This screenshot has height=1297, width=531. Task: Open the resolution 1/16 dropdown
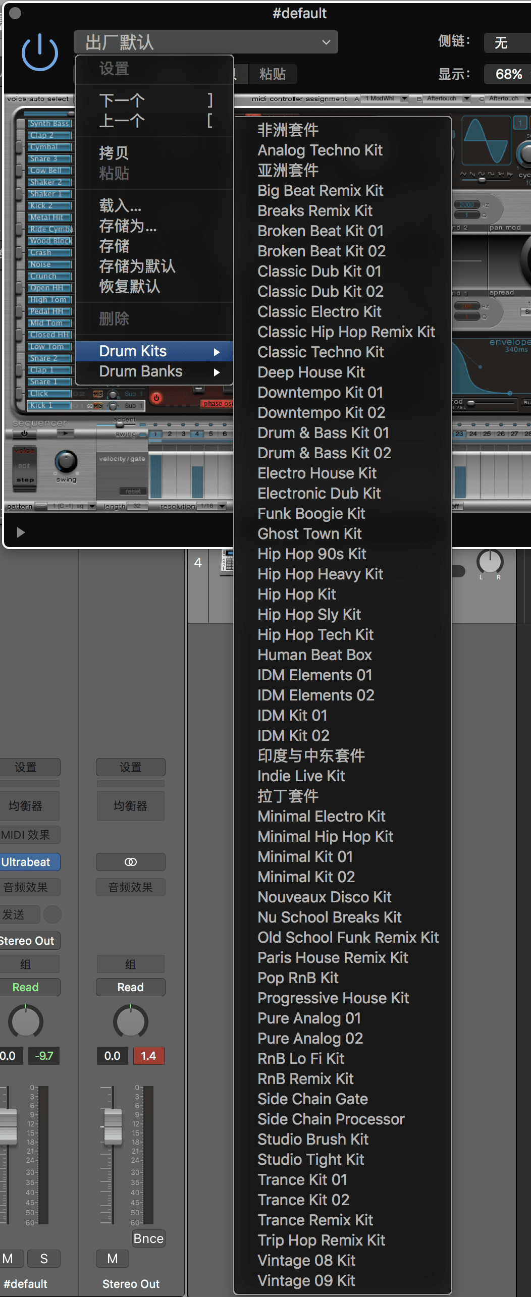(x=212, y=506)
